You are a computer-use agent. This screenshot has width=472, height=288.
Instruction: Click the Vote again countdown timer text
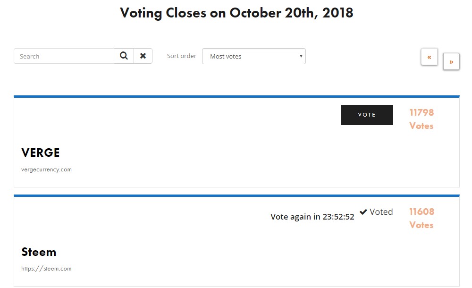[x=312, y=217]
